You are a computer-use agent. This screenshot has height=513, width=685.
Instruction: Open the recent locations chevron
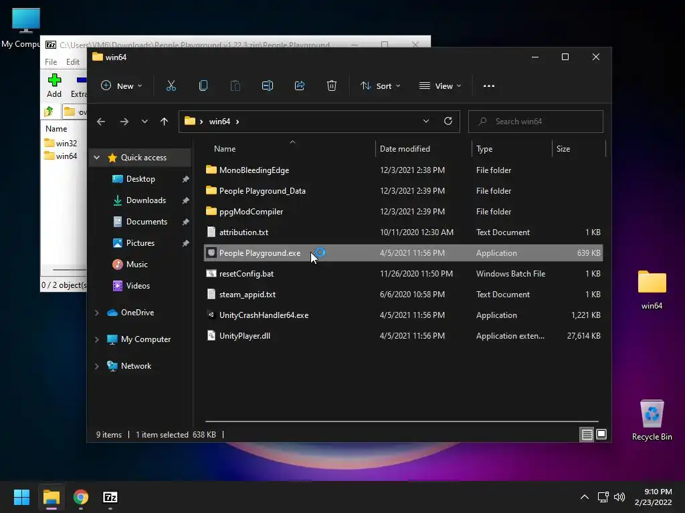(x=144, y=122)
